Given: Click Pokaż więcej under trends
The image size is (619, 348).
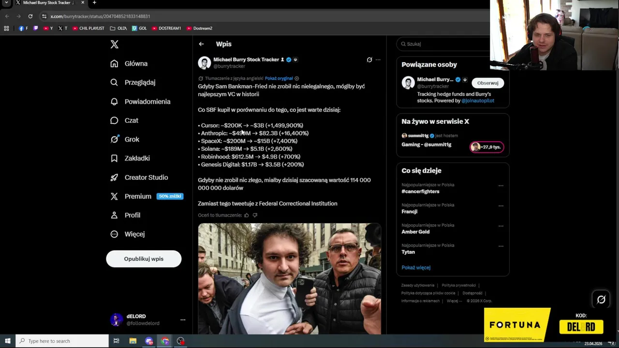Looking at the screenshot, I should coord(416,267).
